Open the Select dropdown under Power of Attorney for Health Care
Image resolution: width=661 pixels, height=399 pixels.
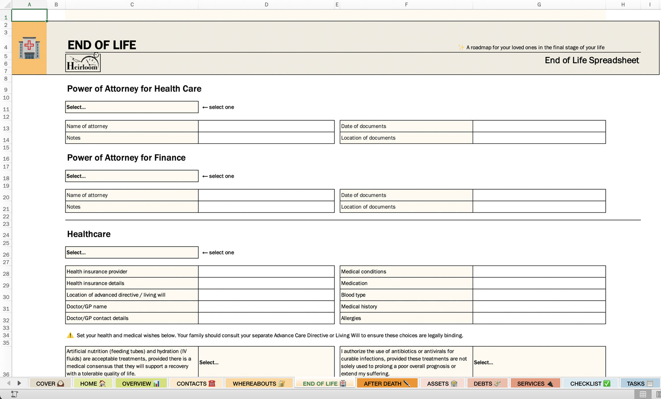point(131,107)
